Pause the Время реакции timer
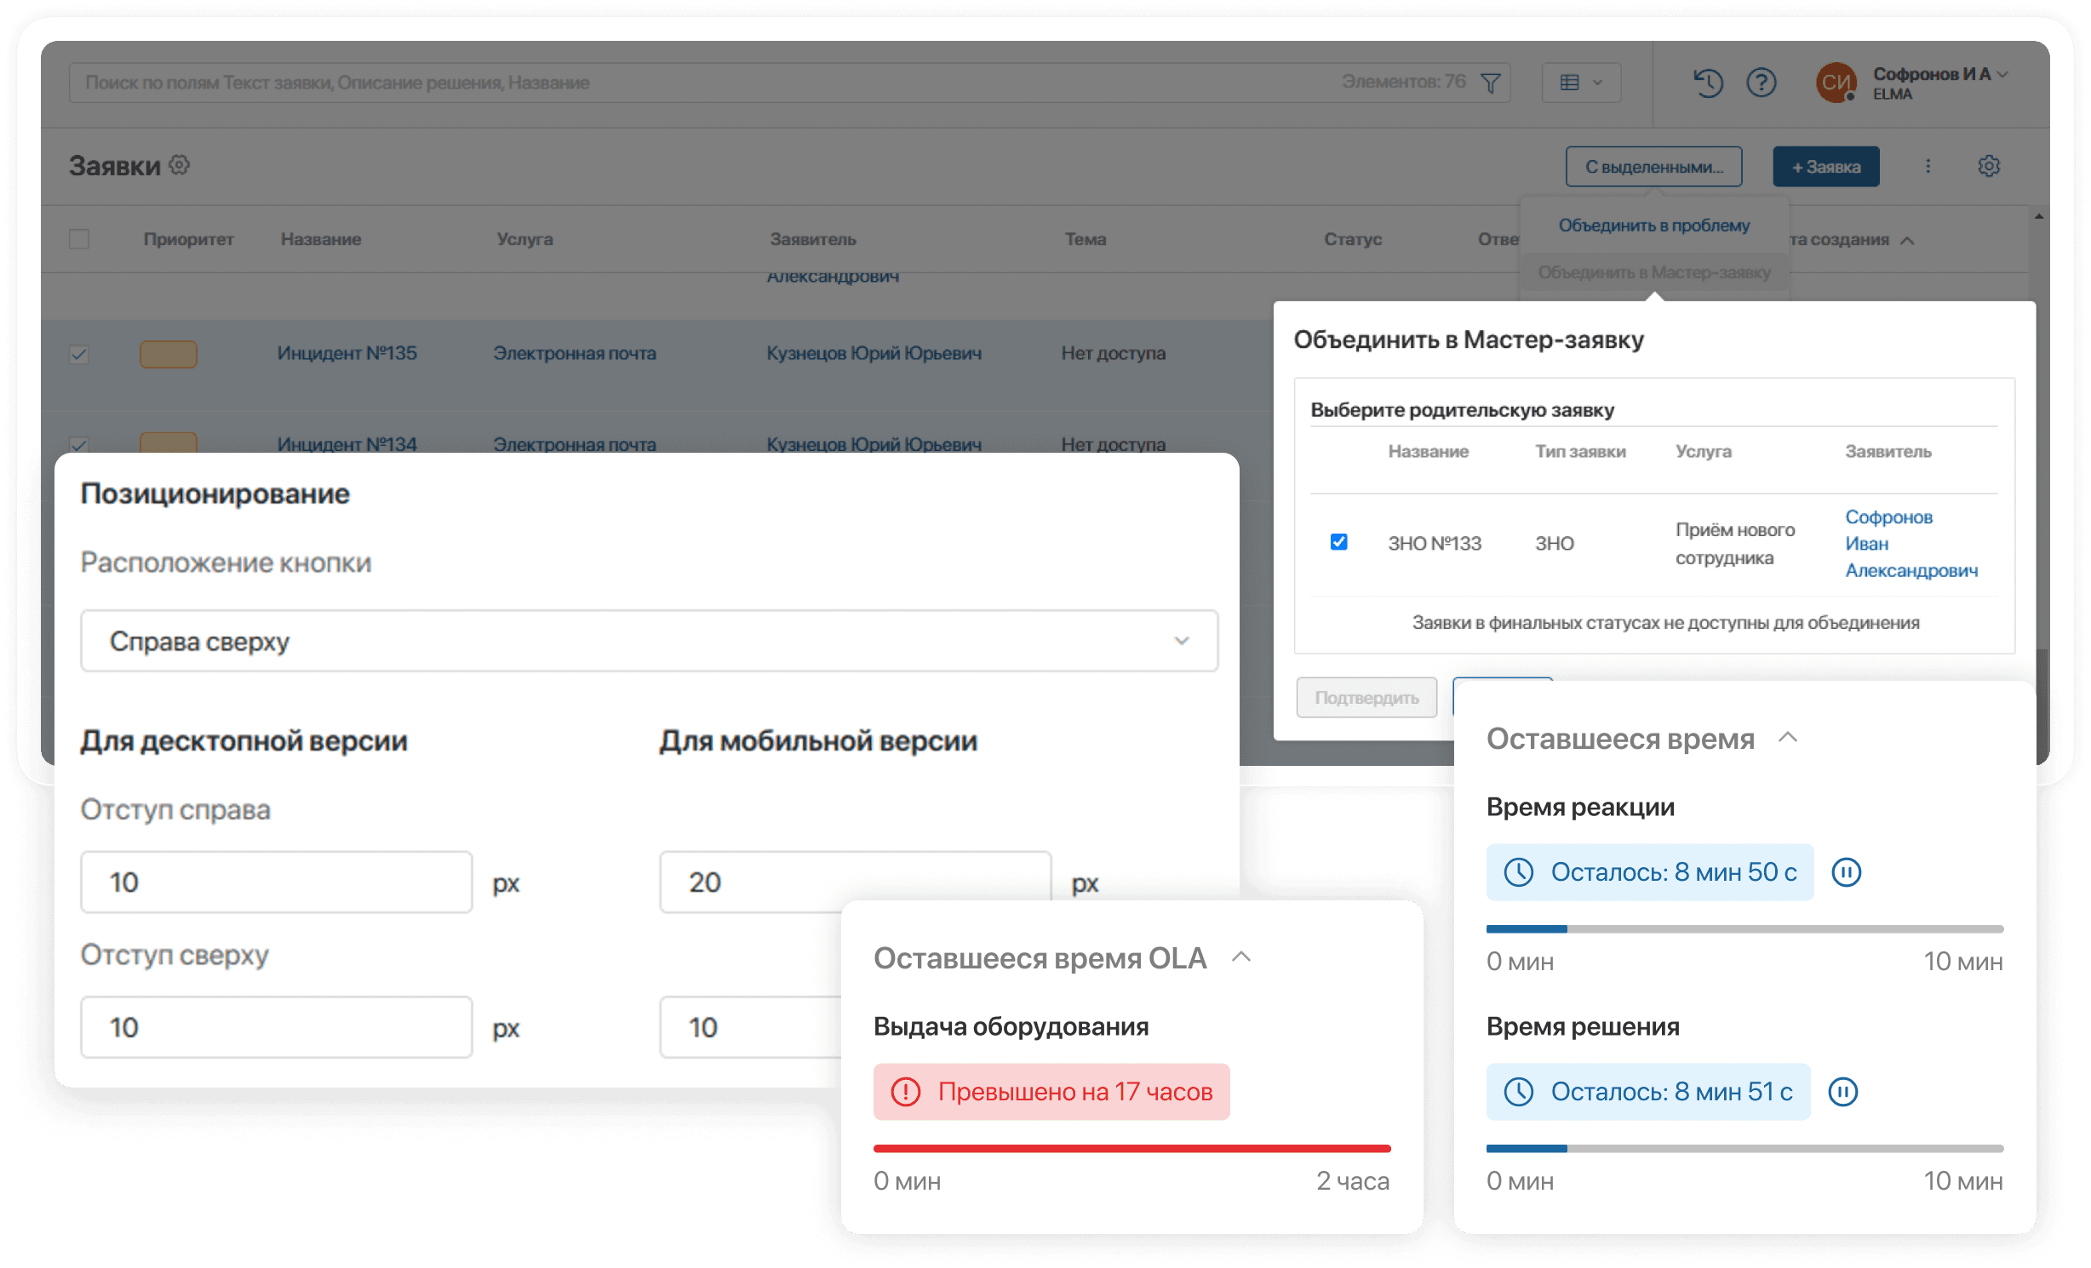This screenshot has width=2091, height=1268. (x=1846, y=872)
